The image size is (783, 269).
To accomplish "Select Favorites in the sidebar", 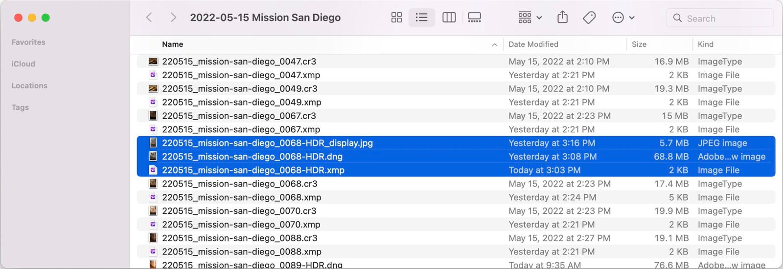I will click(28, 42).
